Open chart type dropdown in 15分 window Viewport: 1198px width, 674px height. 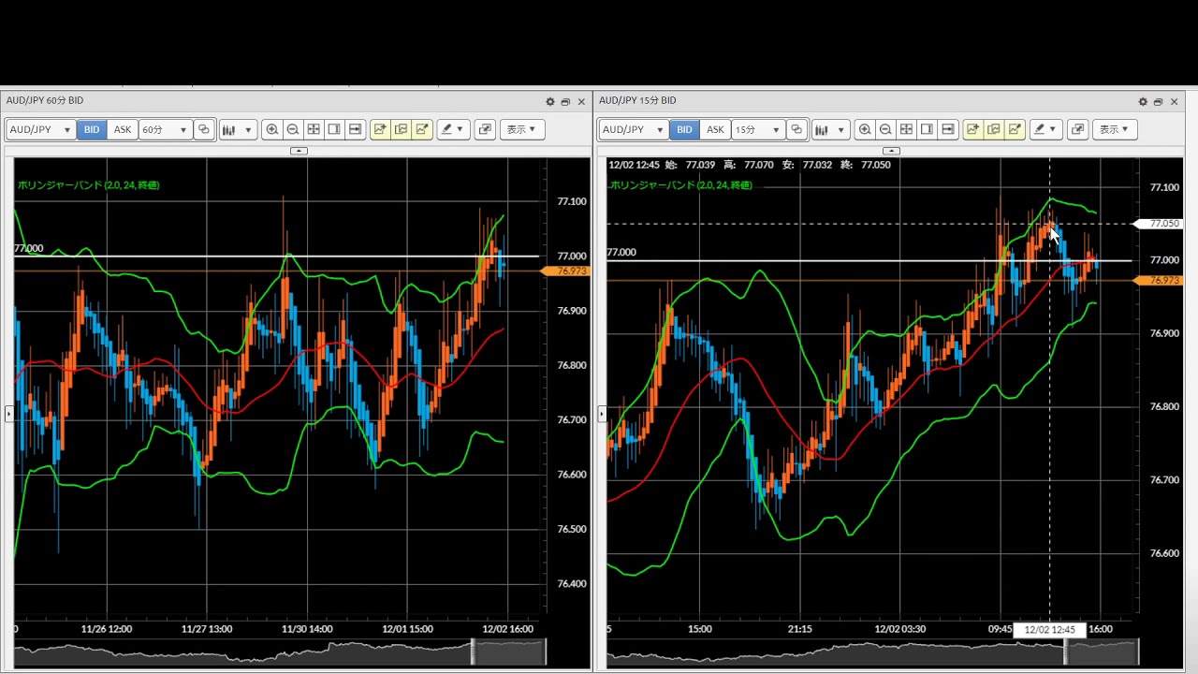point(829,129)
